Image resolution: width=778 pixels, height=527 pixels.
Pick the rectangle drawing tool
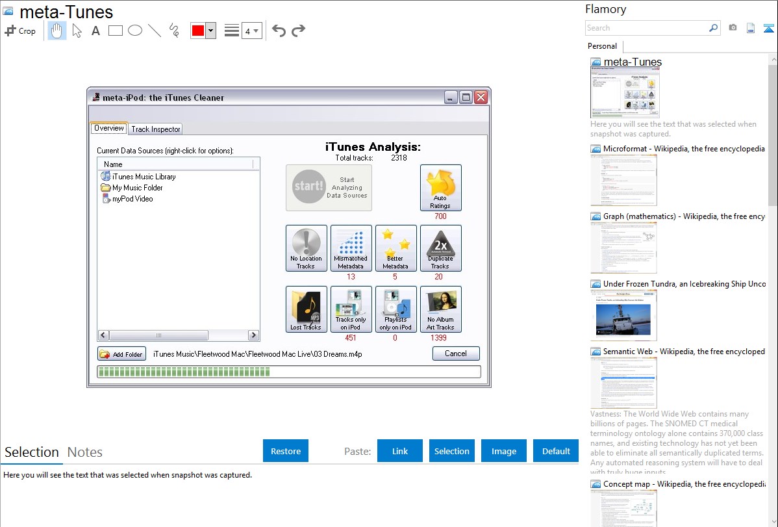(115, 31)
